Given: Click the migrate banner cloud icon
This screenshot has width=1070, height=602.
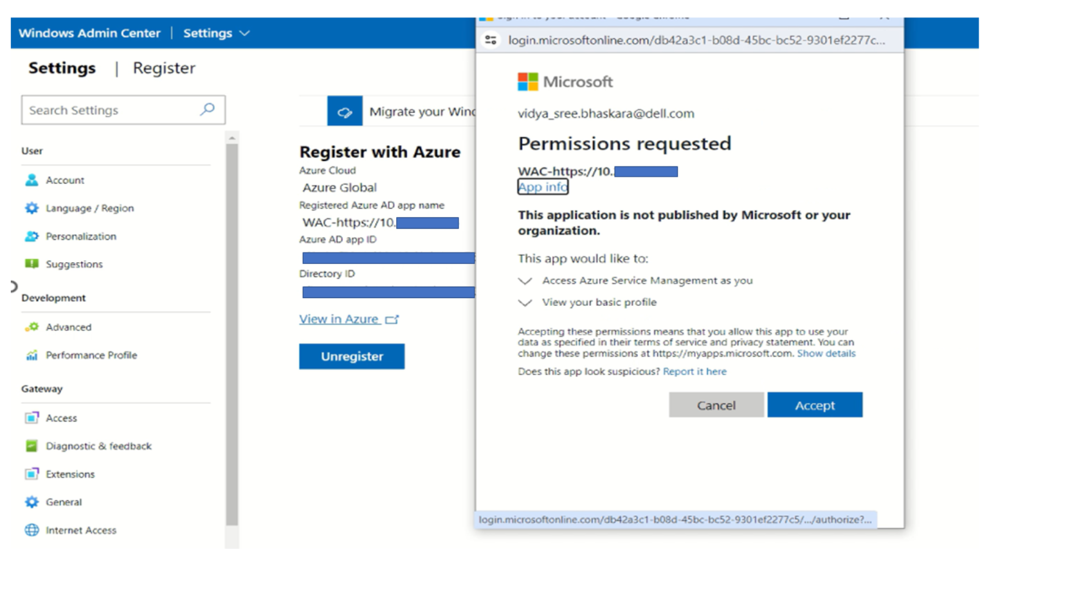Looking at the screenshot, I should (345, 112).
